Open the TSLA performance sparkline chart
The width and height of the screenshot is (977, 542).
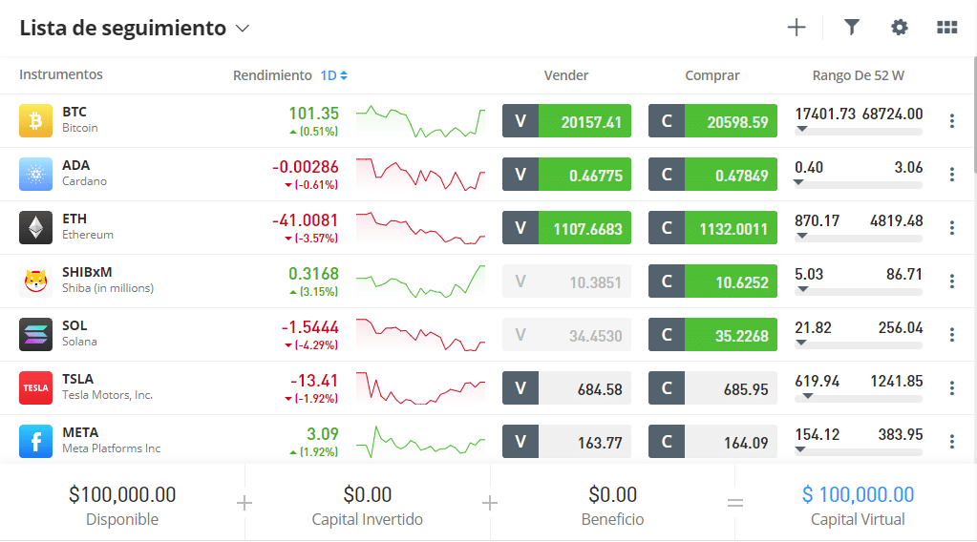coord(420,388)
